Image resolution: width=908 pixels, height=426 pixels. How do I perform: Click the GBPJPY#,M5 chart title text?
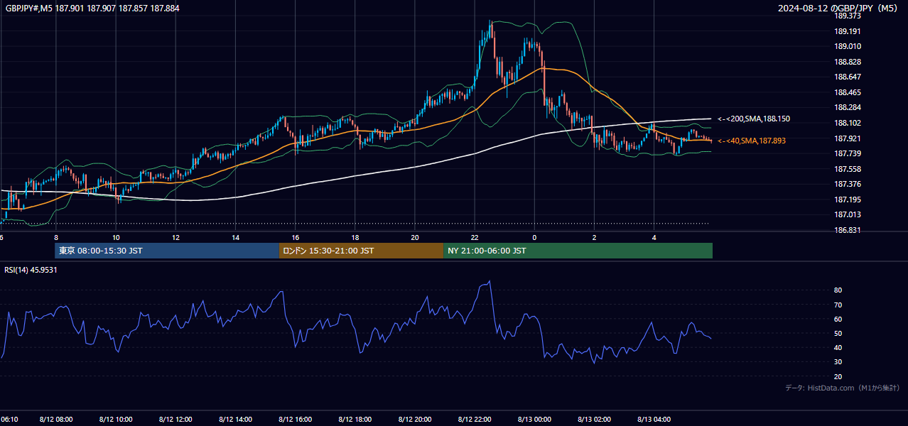coord(92,9)
